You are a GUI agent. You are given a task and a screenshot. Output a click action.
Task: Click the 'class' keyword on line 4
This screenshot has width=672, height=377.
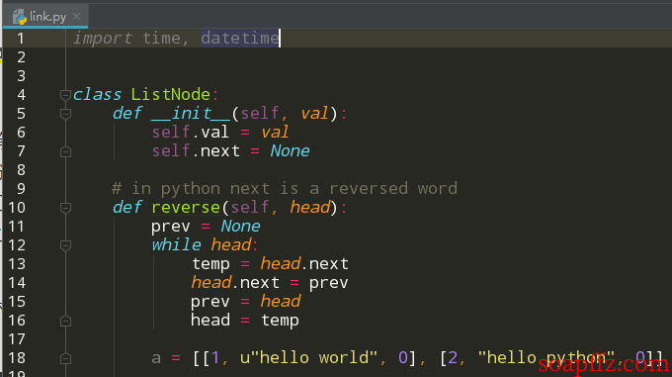[97, 94]
